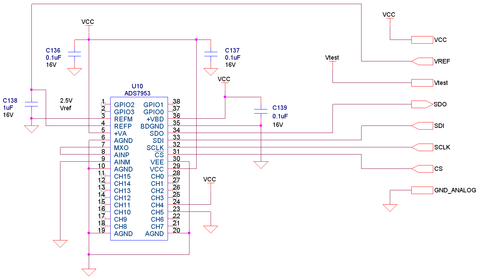The height and width of the screenshot is (279, 481).
Task: Click the VREF port name text
Action: 442,61
